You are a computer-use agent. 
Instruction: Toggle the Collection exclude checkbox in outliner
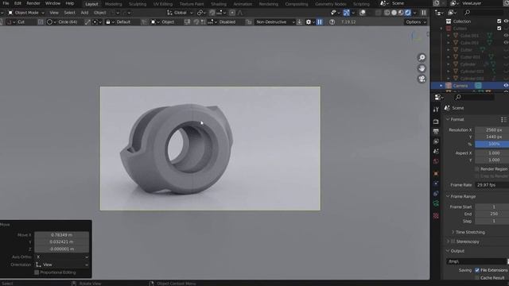[499, 21]
